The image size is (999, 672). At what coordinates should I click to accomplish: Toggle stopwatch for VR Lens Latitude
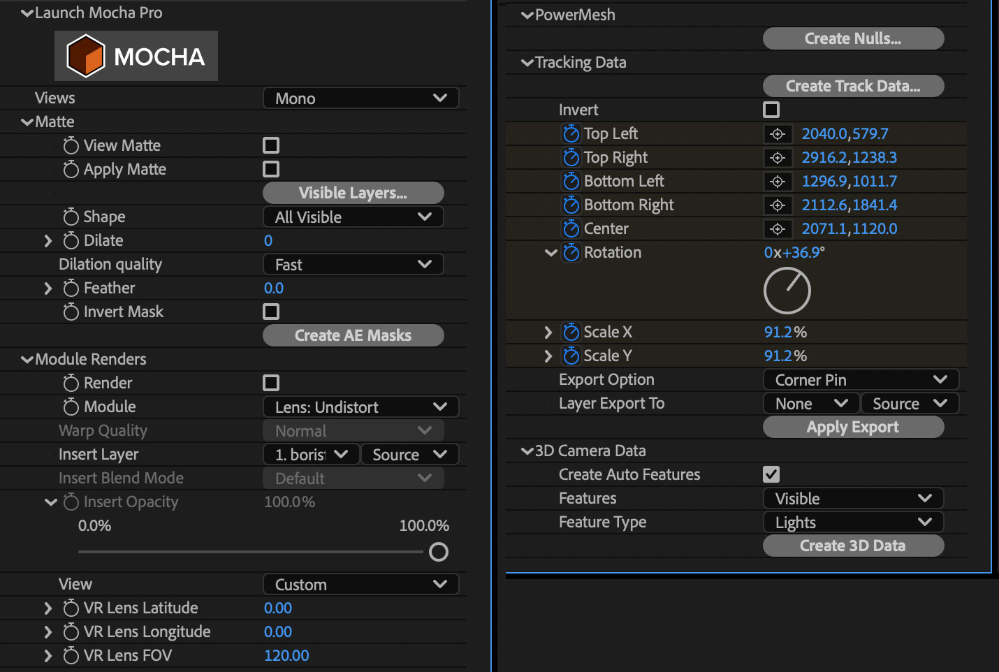coord(71,608)
